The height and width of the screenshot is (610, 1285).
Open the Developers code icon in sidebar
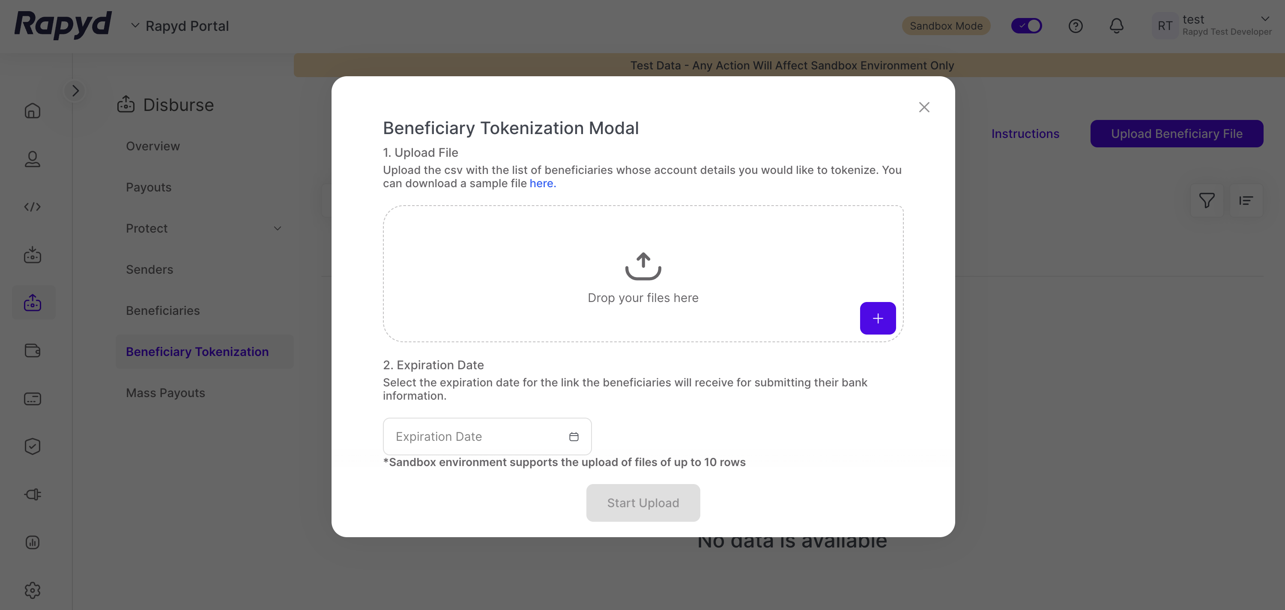(33, 207)
